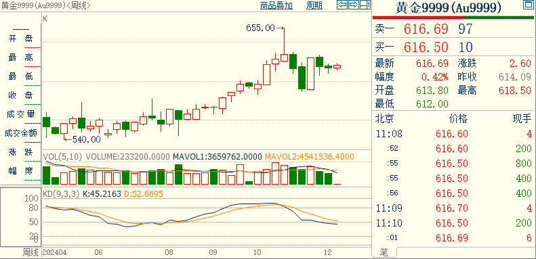Select the 开盘 field in left legend
Image resolution: width=536 pixels, height=259 pixels.
click(20, 39)
